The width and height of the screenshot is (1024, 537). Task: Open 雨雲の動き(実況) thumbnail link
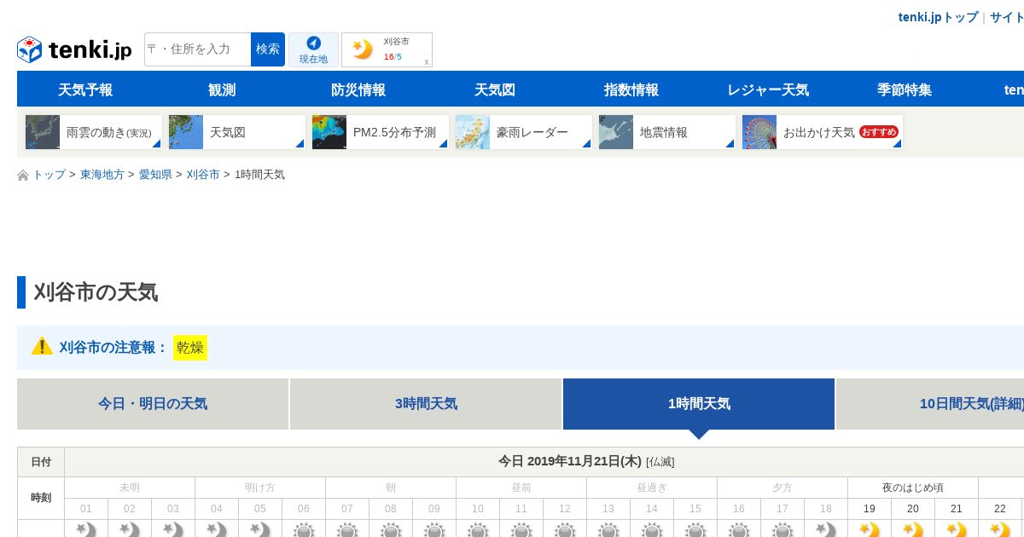pyautogui.click(x=94, y=132)
